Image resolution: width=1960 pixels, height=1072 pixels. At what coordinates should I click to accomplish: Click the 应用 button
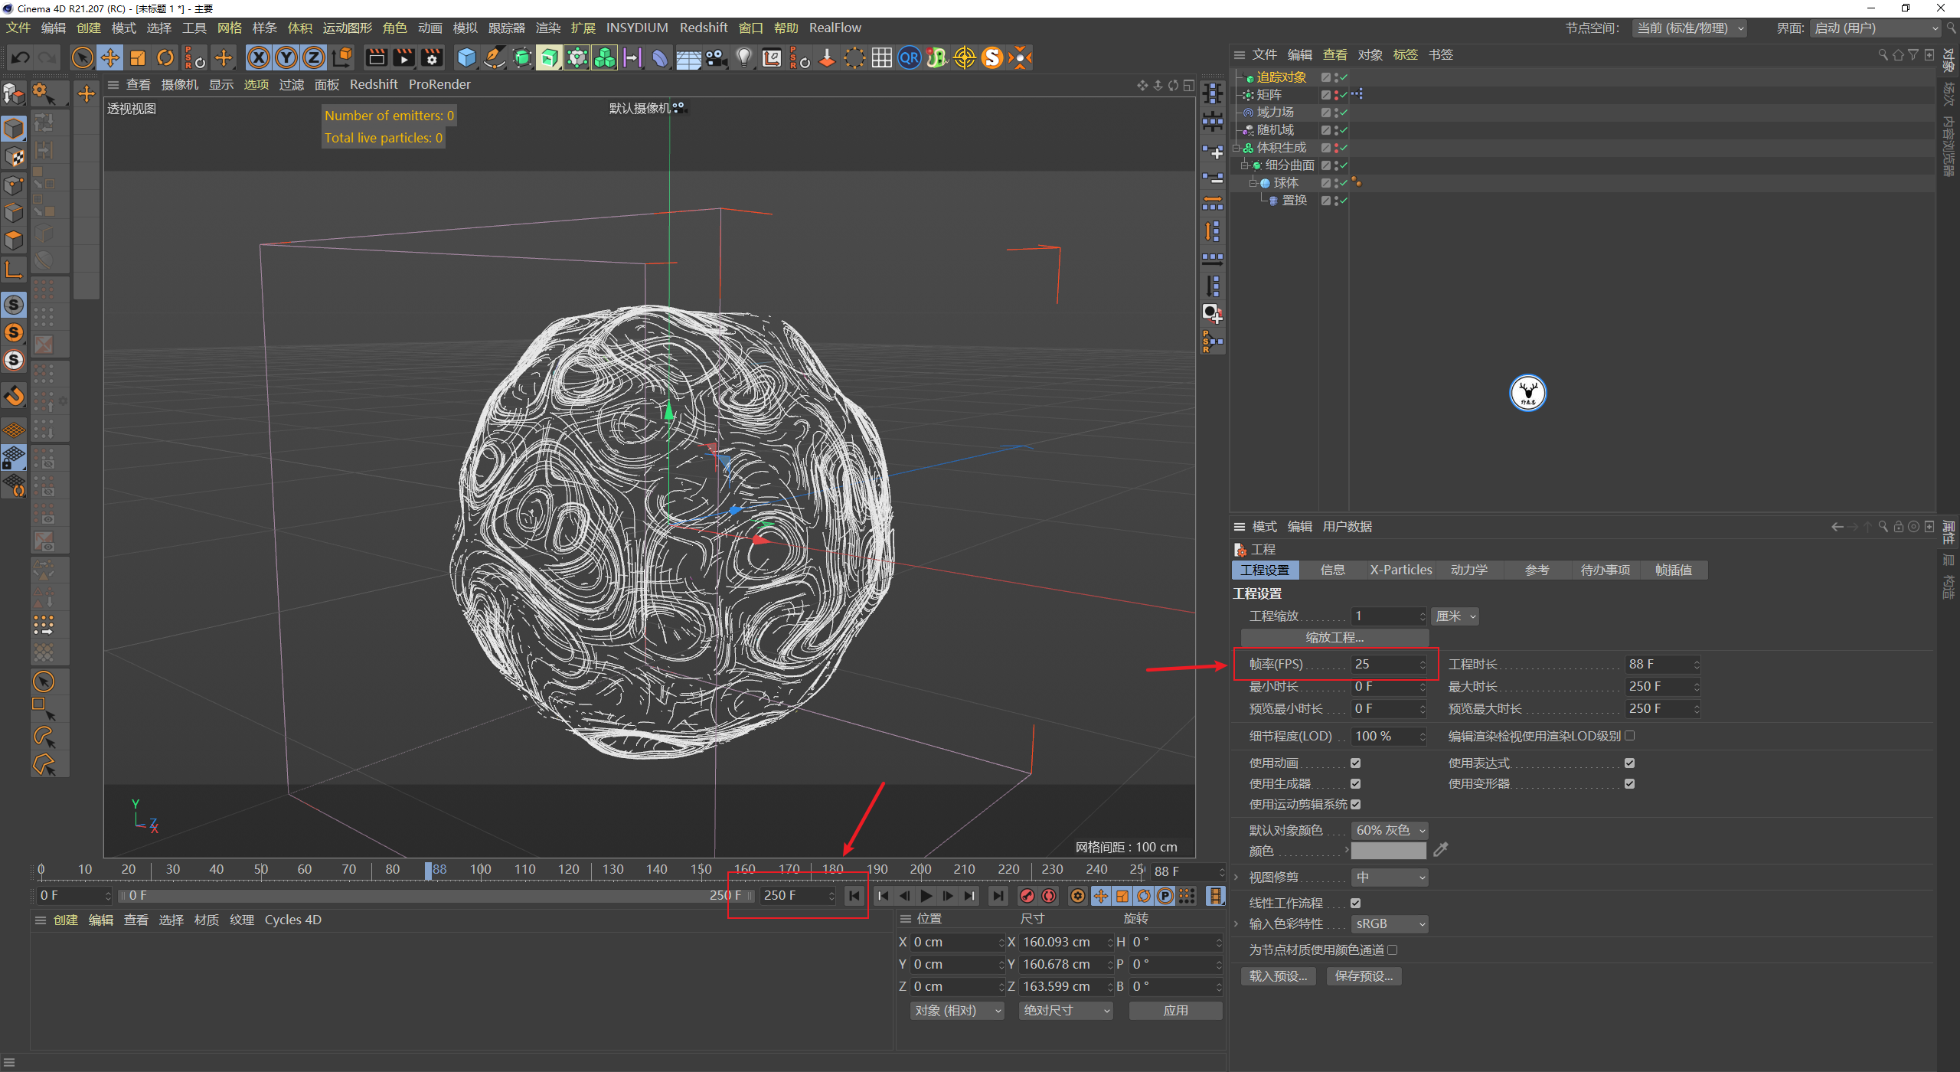tap(1175, 1011)
